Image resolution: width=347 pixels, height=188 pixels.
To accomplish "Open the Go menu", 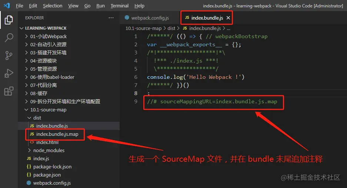I will point(87,6).
